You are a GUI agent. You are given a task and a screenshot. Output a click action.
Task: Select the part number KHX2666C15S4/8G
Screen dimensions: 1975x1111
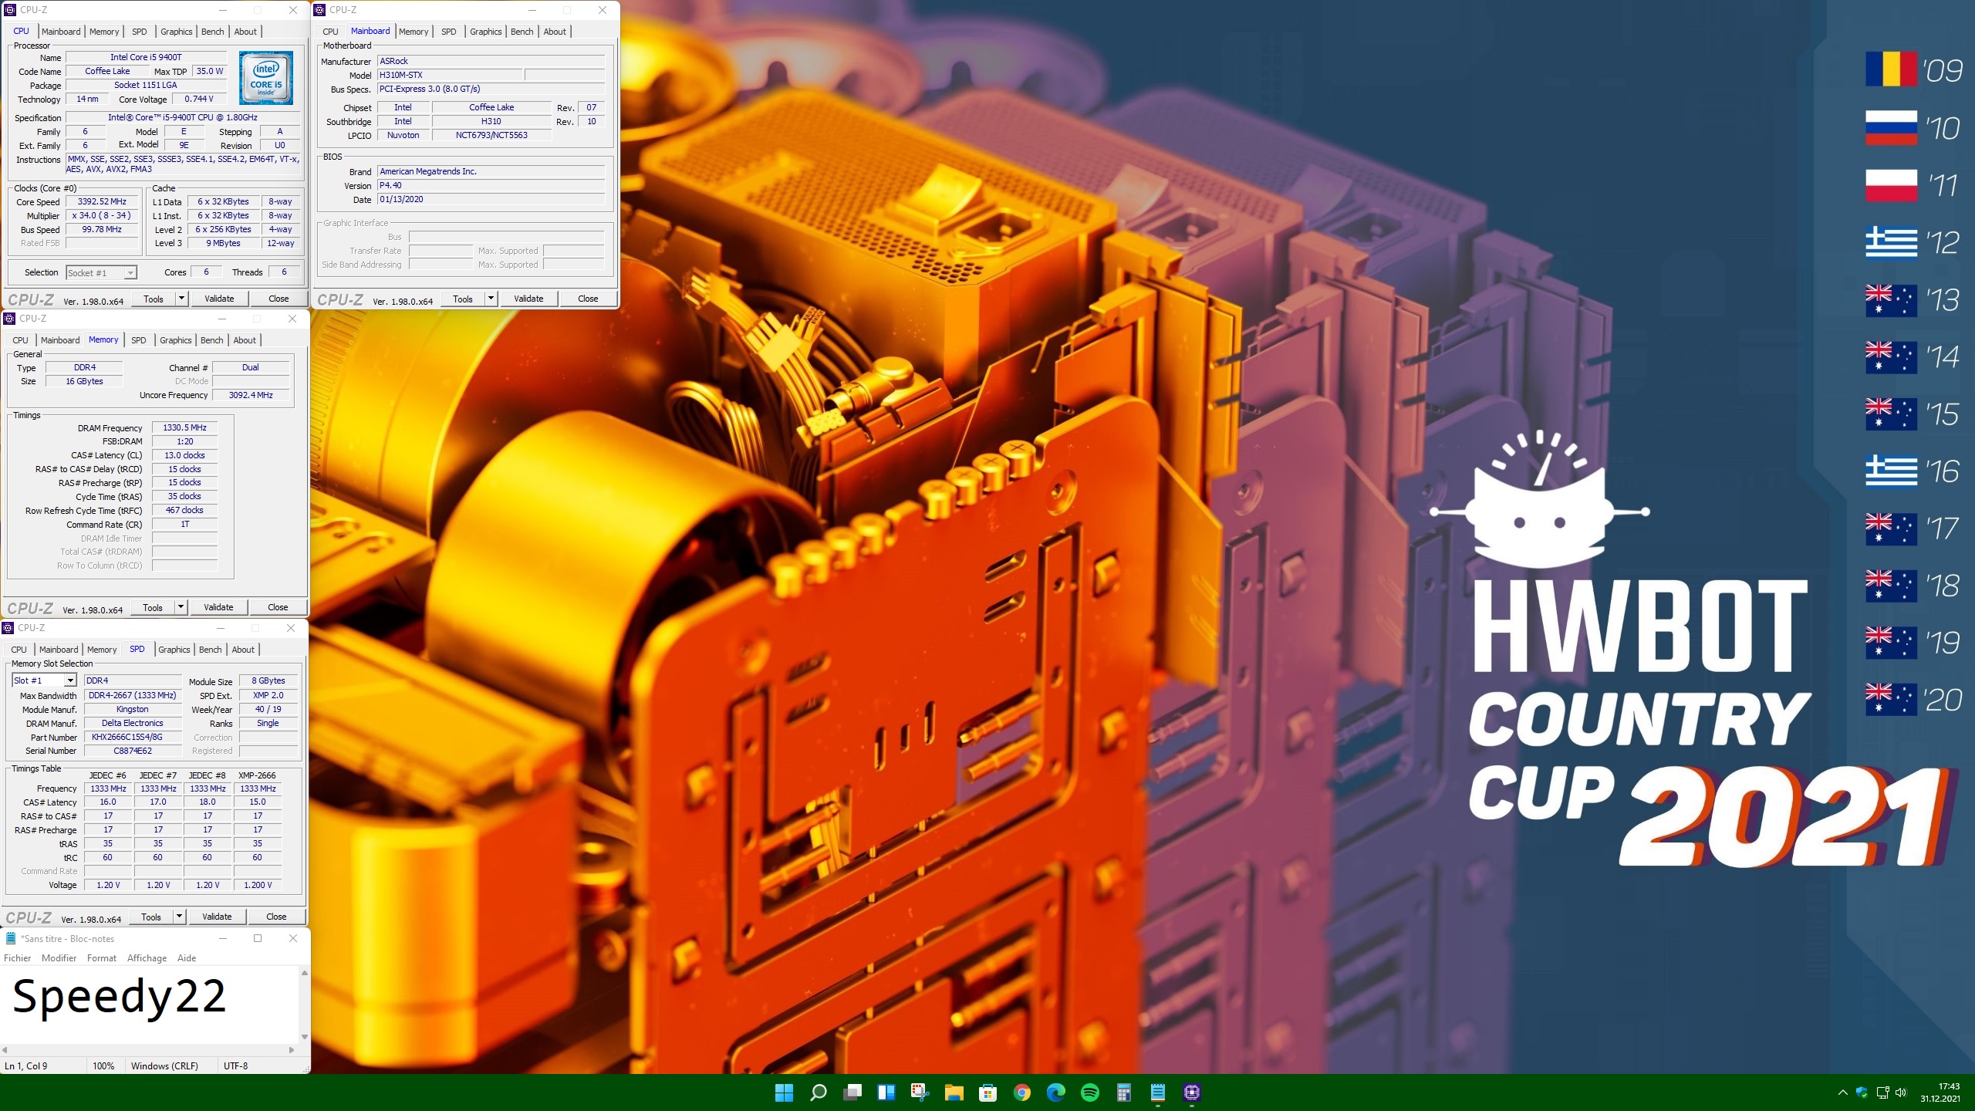pos(133,737)
